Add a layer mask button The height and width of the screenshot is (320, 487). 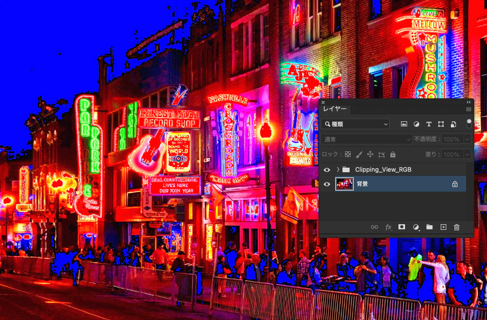coord(402,227)
